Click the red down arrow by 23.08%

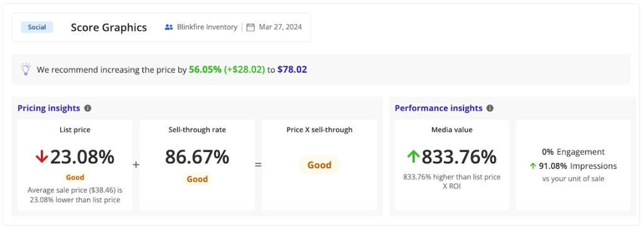click(42, 157)
